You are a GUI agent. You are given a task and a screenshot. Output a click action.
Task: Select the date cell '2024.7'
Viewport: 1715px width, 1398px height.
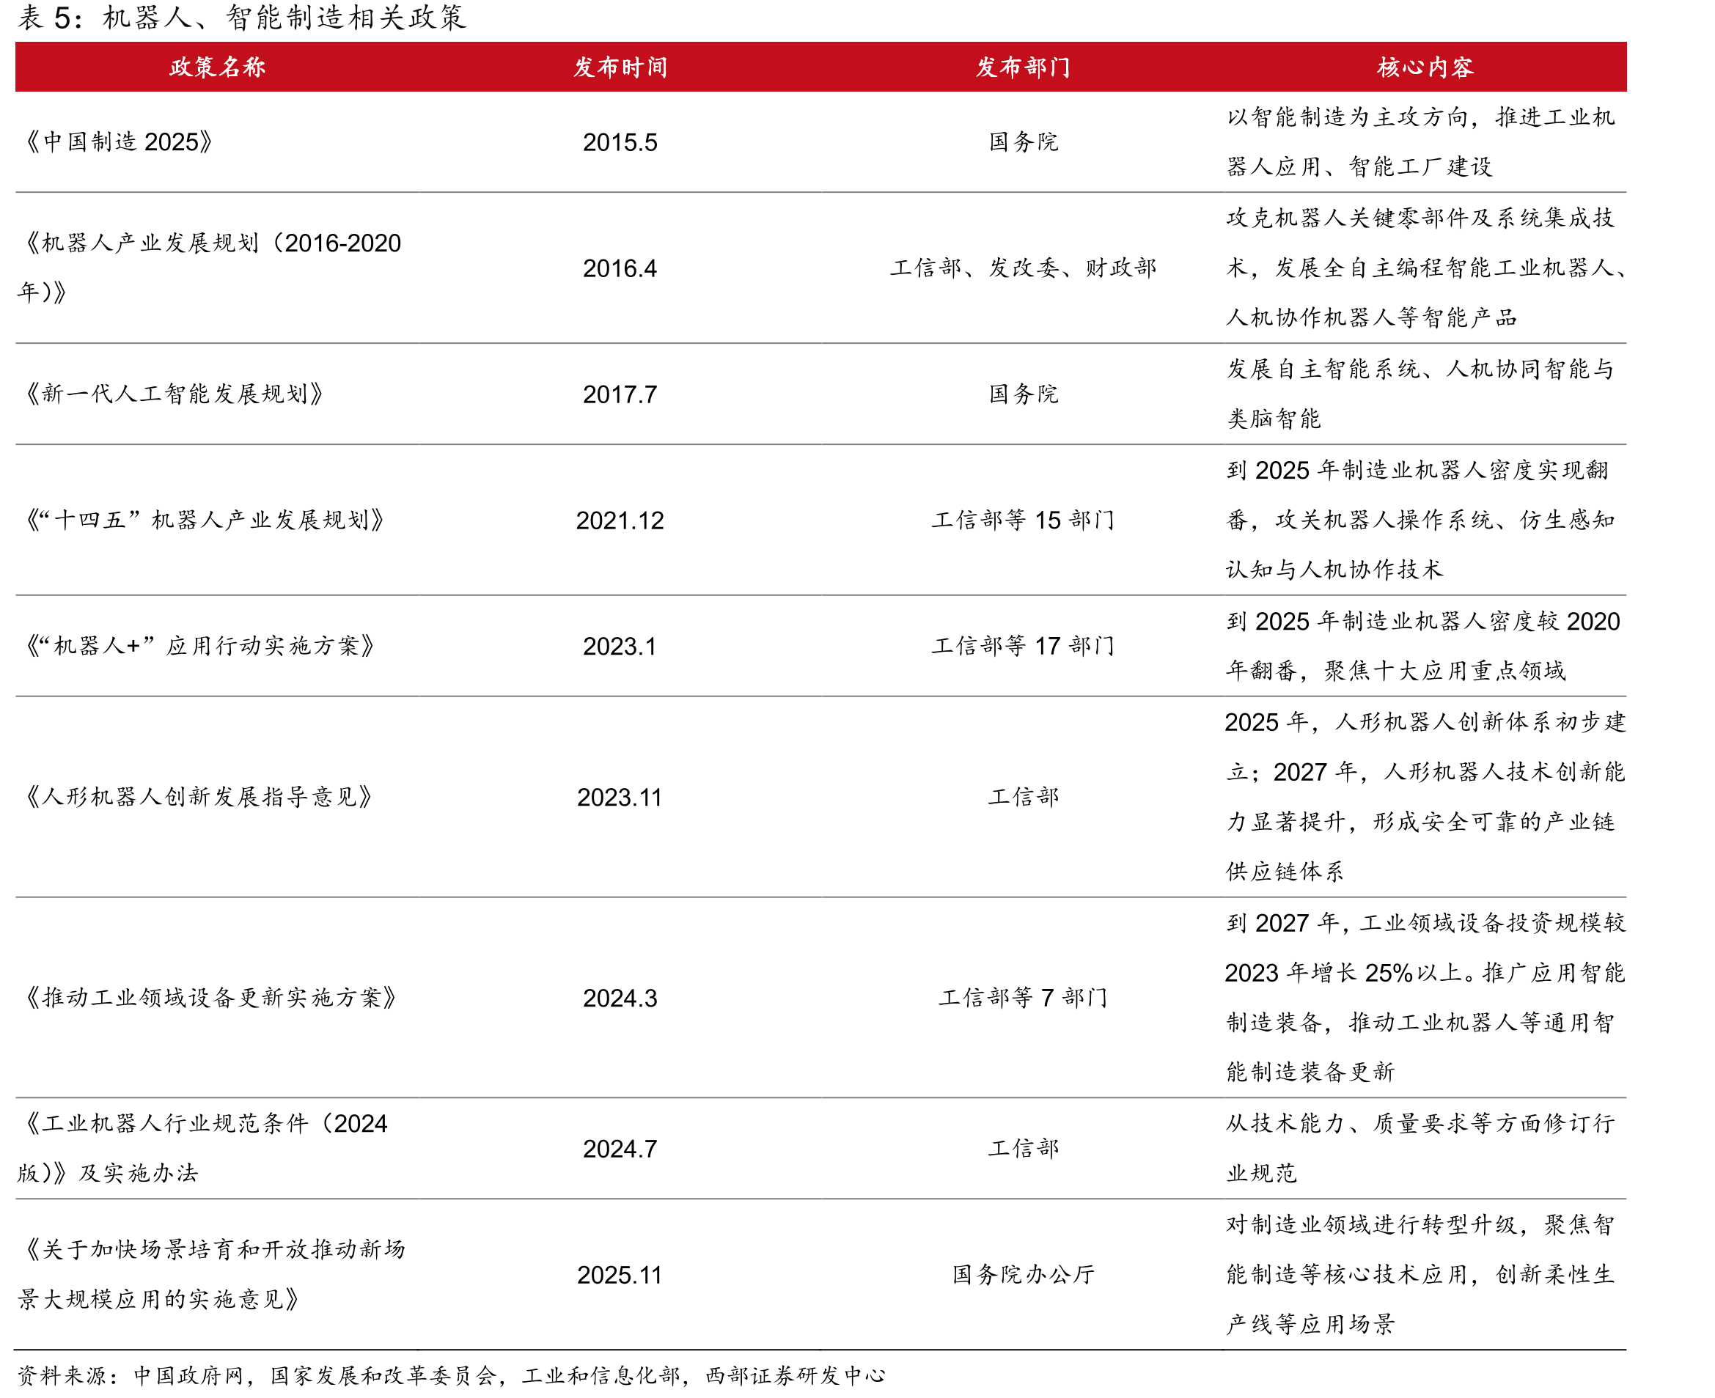pos(620,1149)
